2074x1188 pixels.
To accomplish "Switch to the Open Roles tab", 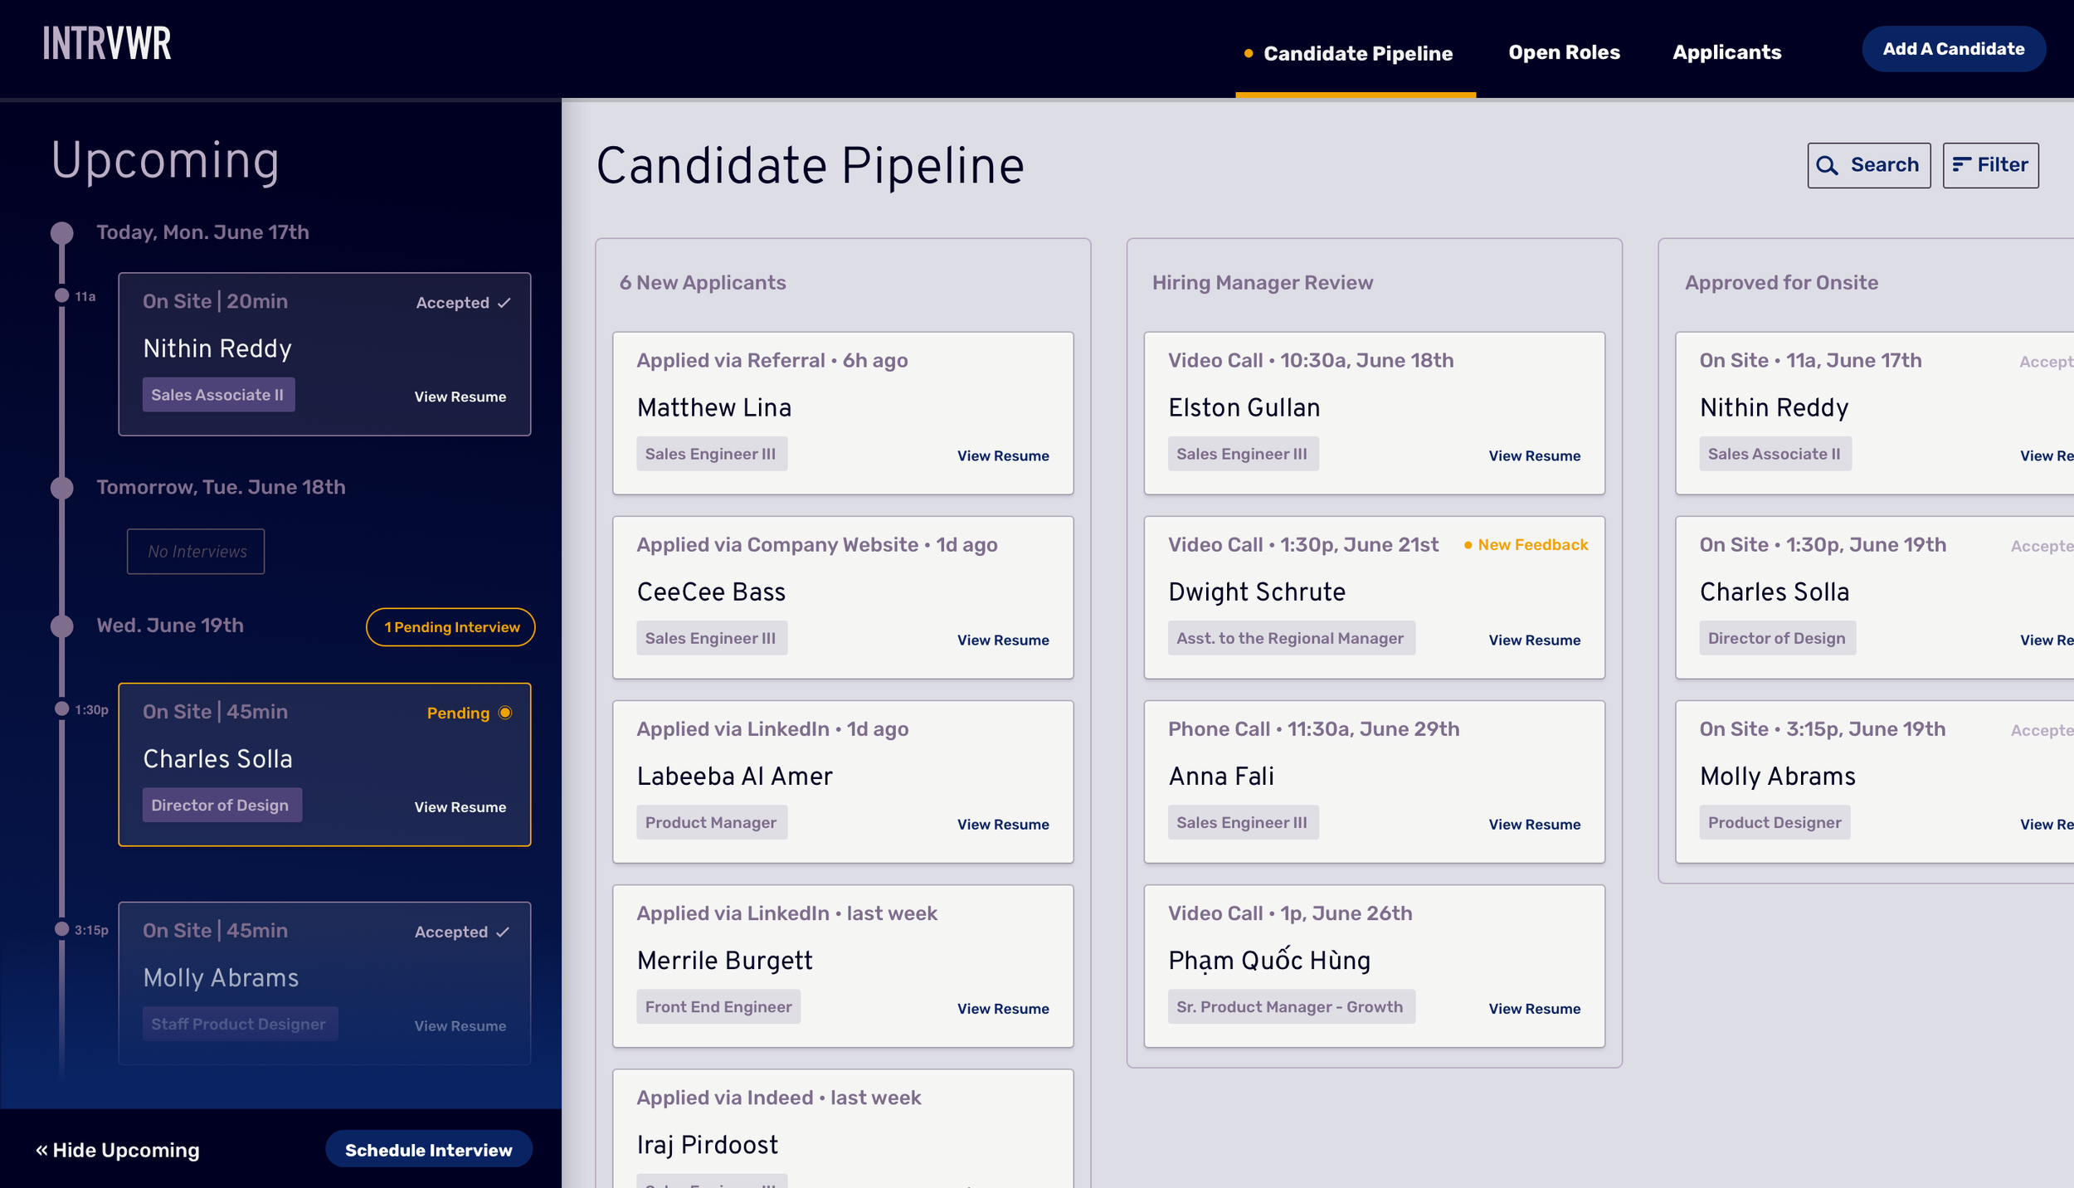I will point(1564,52).
